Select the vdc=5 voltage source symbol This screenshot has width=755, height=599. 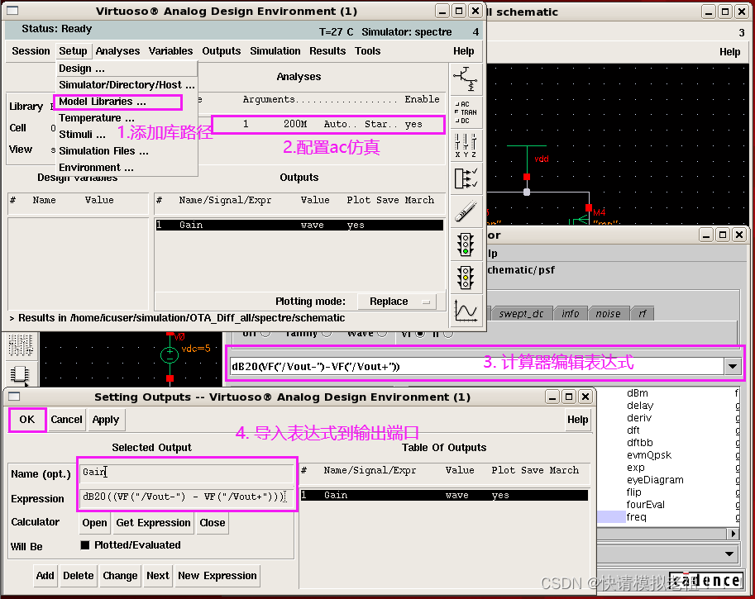pos(170,355)
